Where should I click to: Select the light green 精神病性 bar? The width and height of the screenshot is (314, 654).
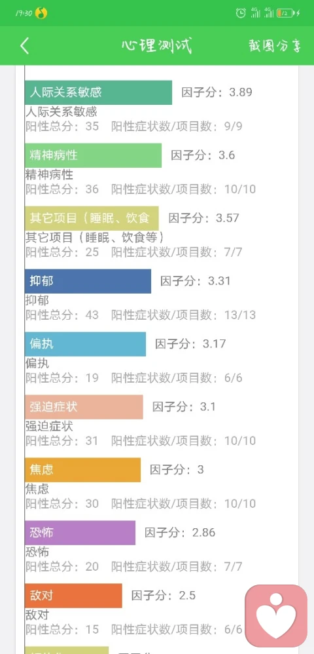click(93, 155)
